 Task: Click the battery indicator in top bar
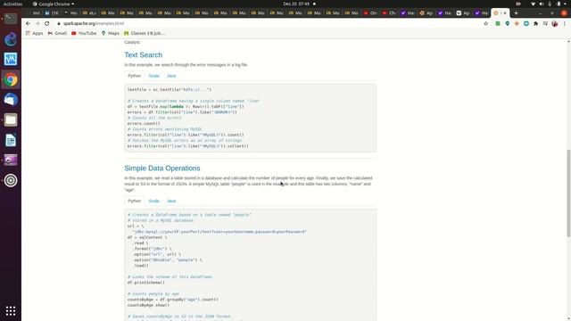click(x=559, y=4)
